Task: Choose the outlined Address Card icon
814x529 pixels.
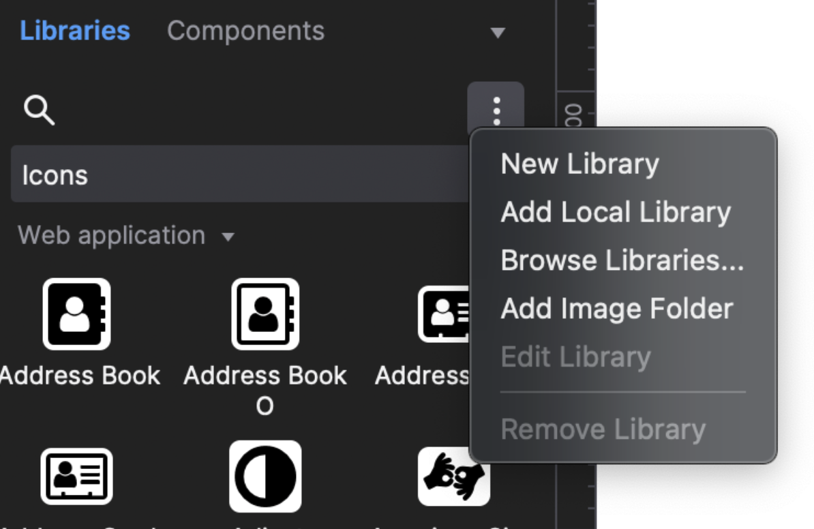Action: tap(76, 475)
